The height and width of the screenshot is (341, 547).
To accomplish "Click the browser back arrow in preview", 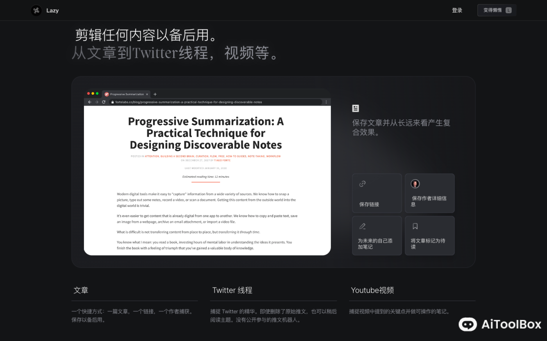I will click(x=90, y=102).
